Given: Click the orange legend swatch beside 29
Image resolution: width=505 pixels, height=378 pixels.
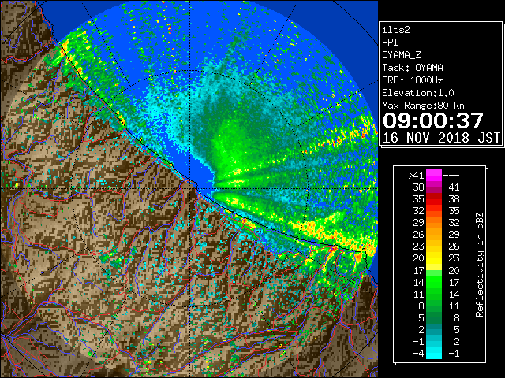Looking at the screenshot, I should 434,223.
